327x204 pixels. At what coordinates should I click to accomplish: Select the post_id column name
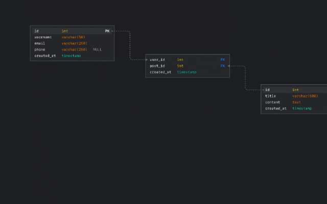click(157, 66)
